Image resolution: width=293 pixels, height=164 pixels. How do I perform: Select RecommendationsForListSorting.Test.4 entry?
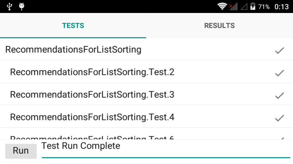tap(92, 117)
